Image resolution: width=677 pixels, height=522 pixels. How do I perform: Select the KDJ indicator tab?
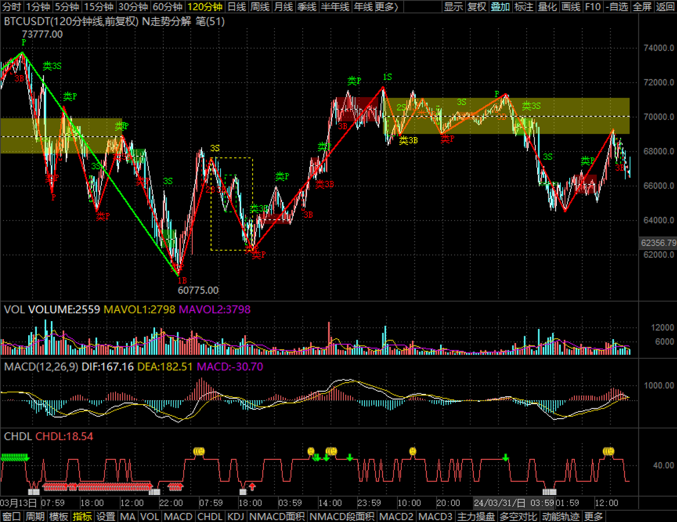(236, 516)
